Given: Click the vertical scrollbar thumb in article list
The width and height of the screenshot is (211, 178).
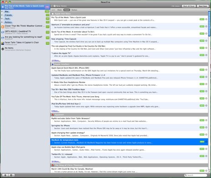Looking at the screenshot, I should 210,24.
